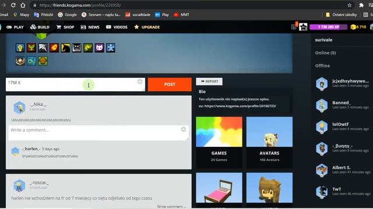Open the MMT YouTube bookmark
The height and width of the screenshot is (209, 373).
click(x=181, y=15)
